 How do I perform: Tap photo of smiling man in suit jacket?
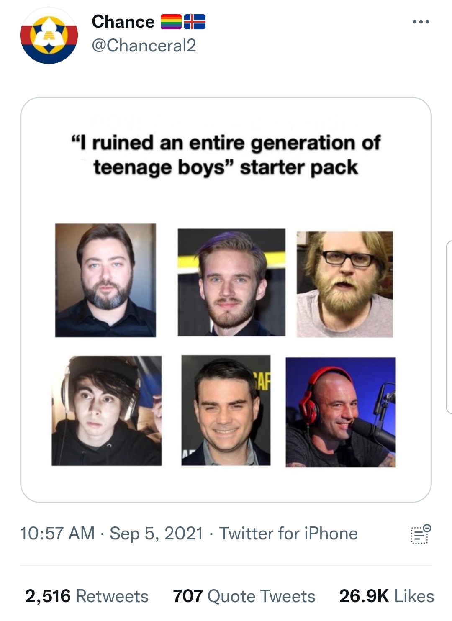[x=226, y=410]
